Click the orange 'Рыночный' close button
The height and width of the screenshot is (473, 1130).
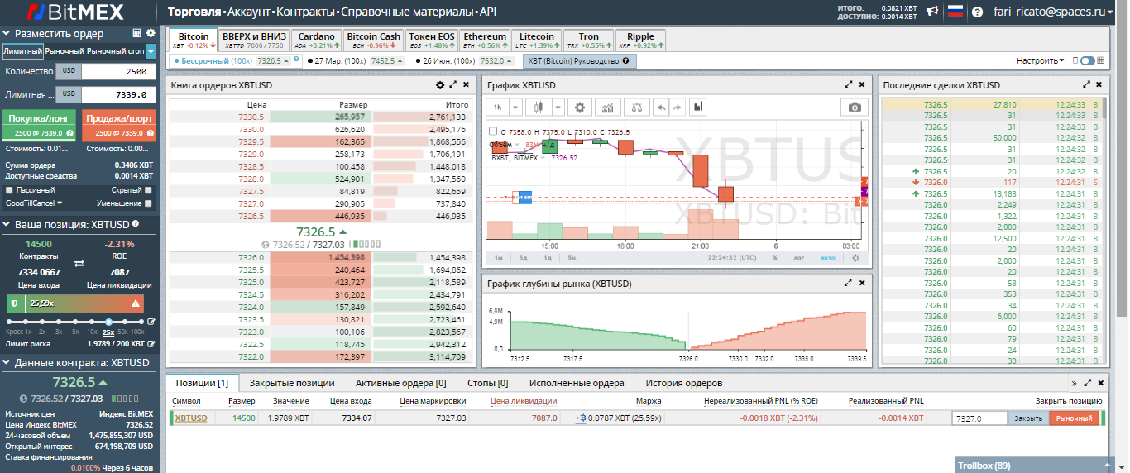point(1074,418)
